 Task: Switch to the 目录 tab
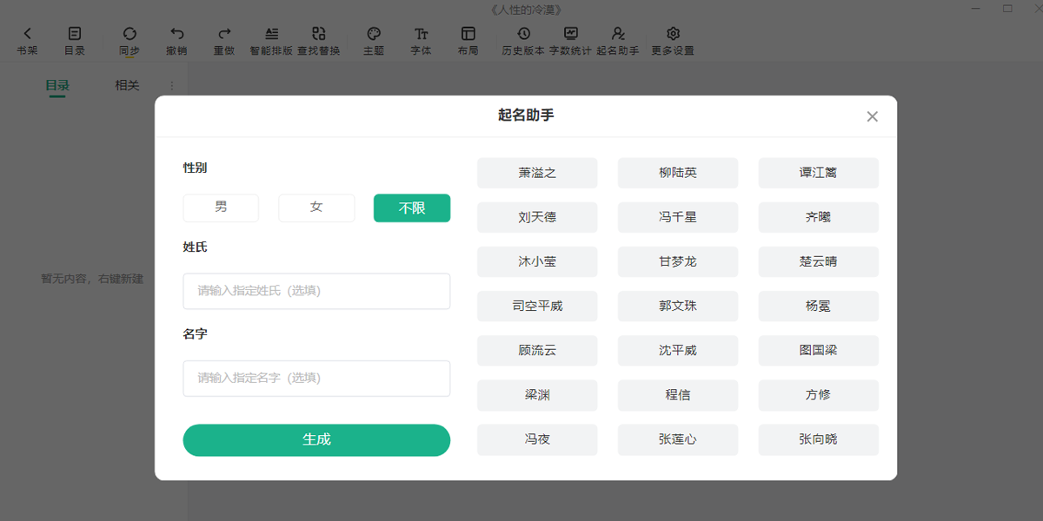tap(56, 86)
